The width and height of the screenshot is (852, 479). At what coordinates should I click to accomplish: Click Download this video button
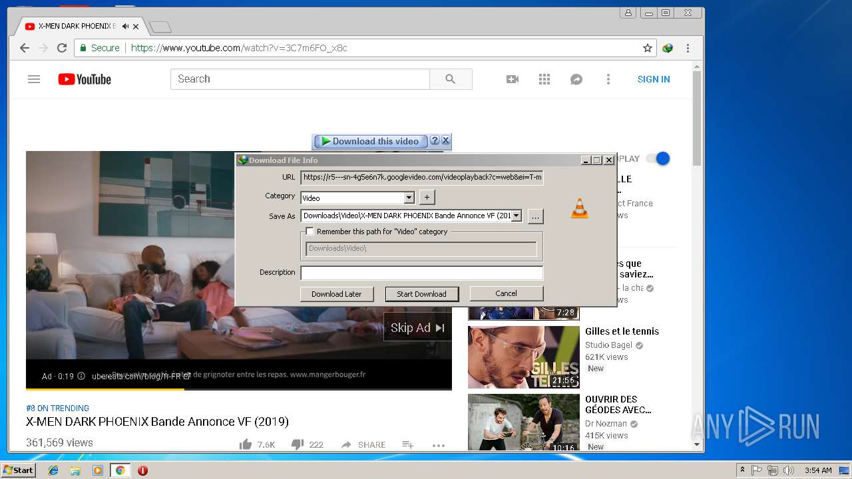coord(371,141)
